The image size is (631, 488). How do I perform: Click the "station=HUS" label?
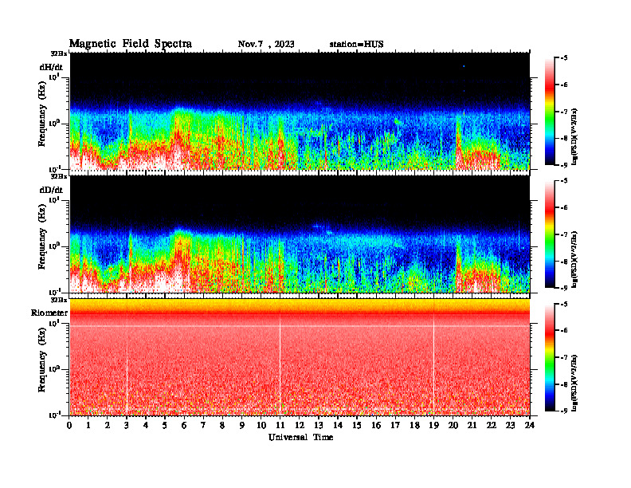[x=357, y=45]
